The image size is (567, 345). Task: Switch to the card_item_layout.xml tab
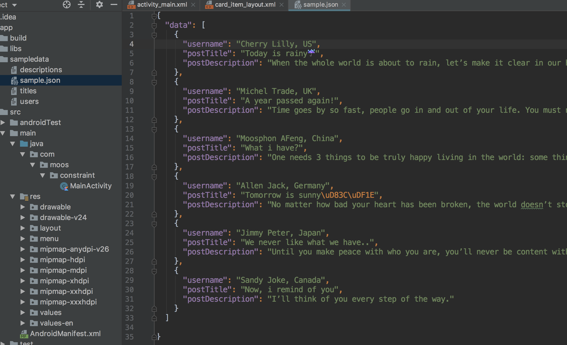(245, 5)
